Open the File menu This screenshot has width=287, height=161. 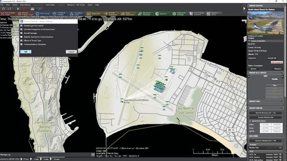coord(2,5)
